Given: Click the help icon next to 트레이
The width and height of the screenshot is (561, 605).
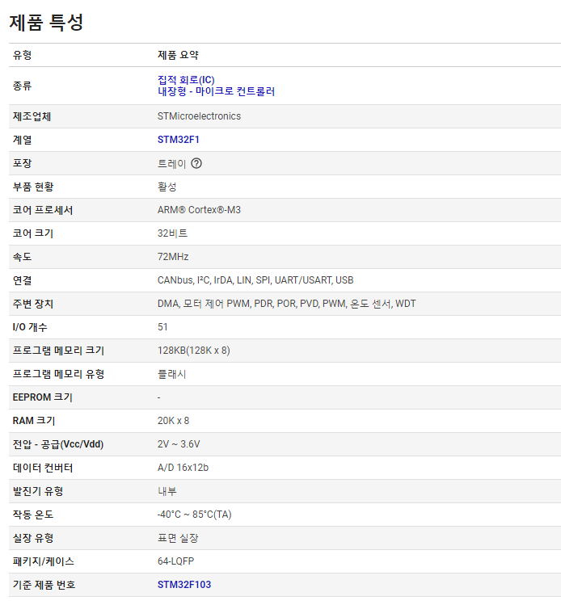Looking at the screenshot, I should (196, 163).
